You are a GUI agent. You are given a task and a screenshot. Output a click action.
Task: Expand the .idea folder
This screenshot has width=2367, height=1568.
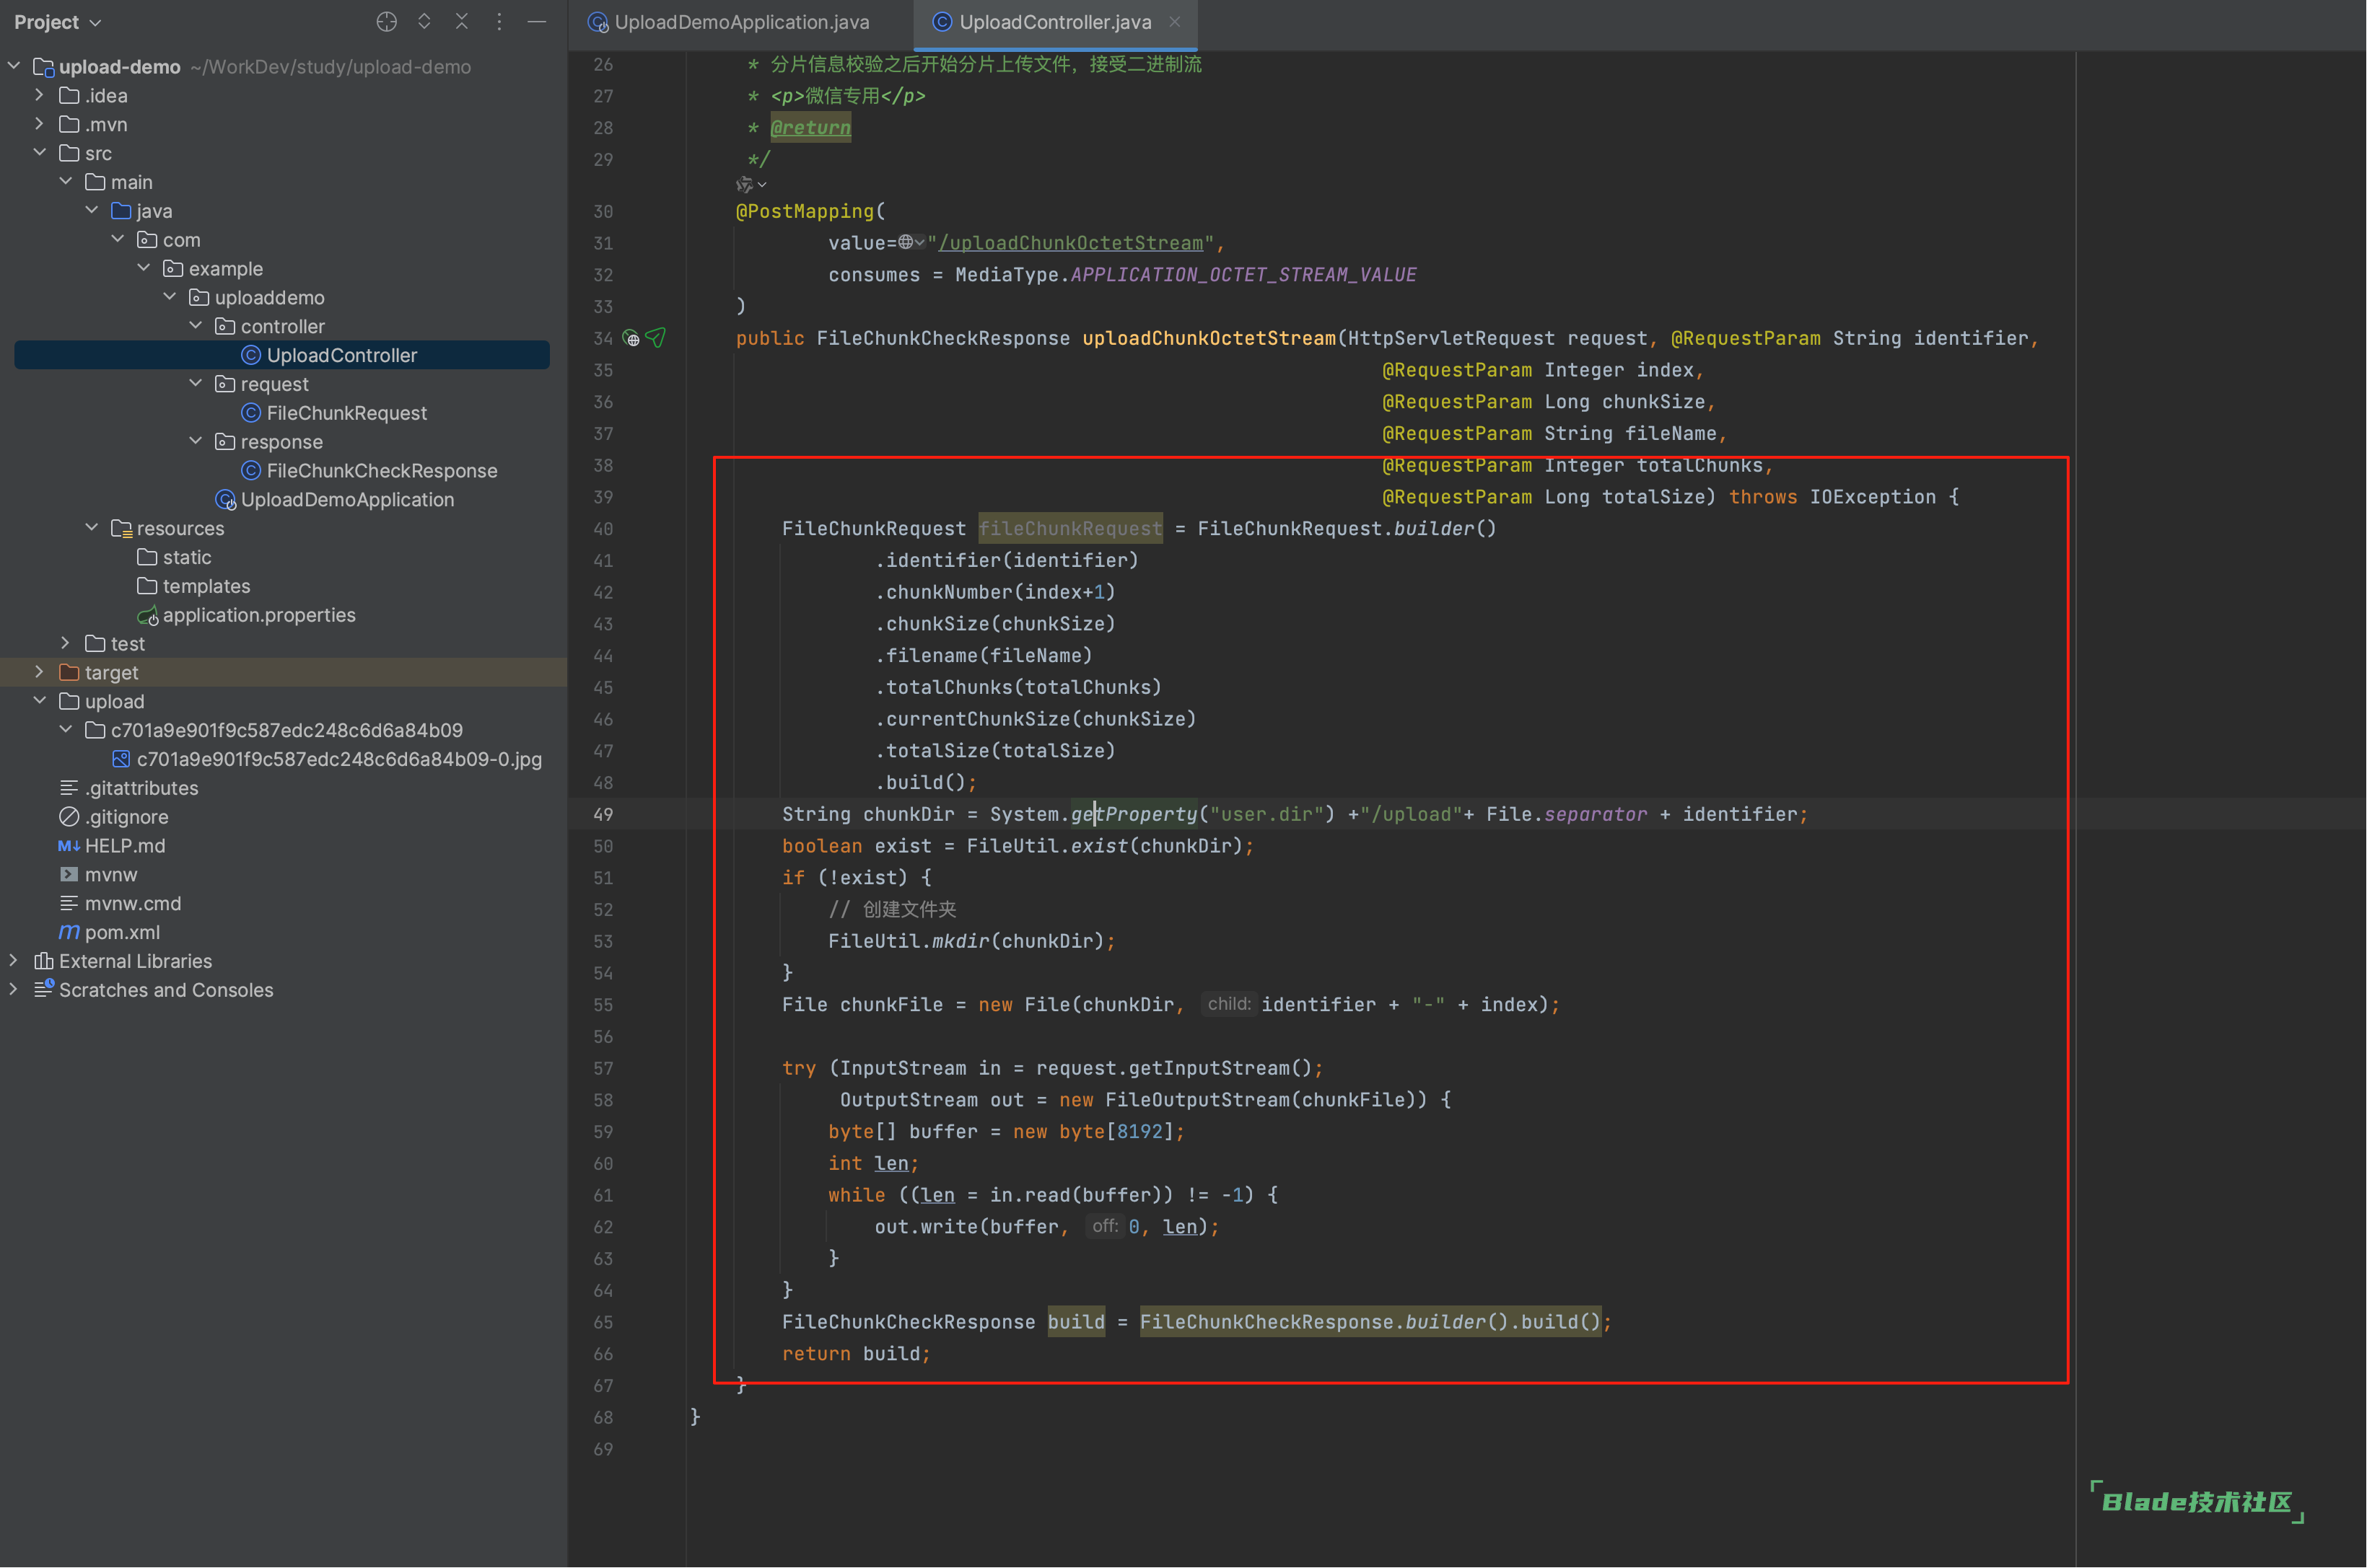coord(39,95)
